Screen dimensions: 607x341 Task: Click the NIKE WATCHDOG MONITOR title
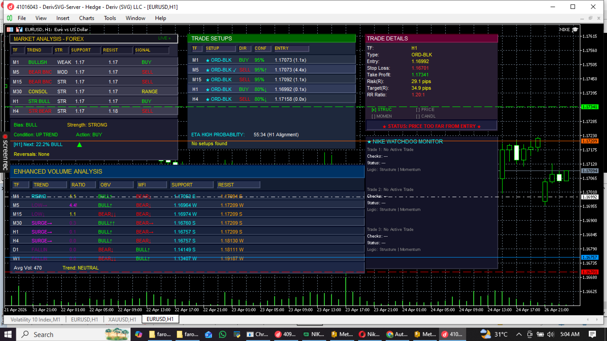coord(405,142)
